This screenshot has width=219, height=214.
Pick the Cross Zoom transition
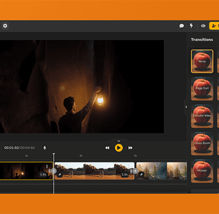coord(202,143)
